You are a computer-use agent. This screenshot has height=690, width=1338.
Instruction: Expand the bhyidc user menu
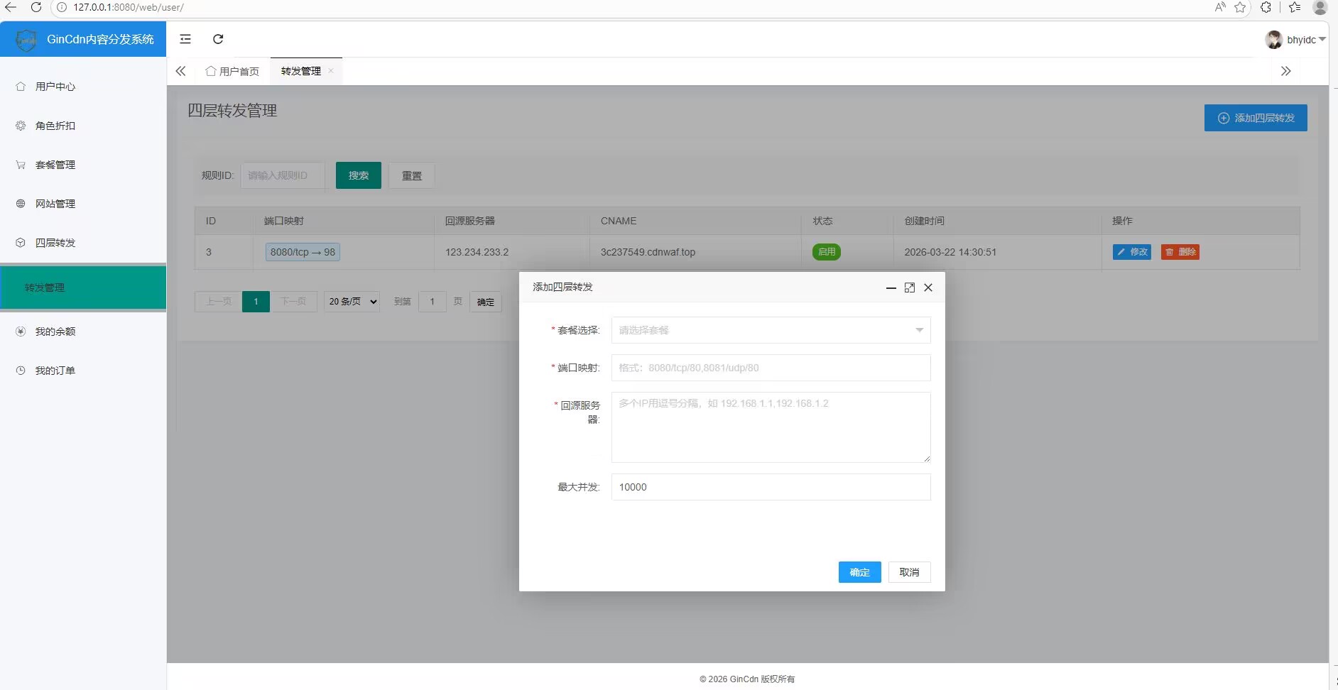click(1296, 40)
